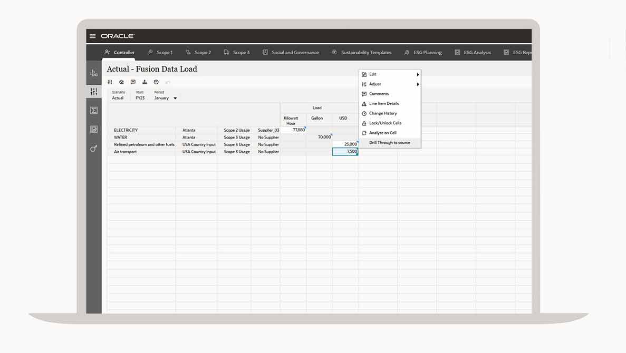This screenshot has height=353, width=626.
Task: Go to the ESG Planning tab
Action: point(423,52)
